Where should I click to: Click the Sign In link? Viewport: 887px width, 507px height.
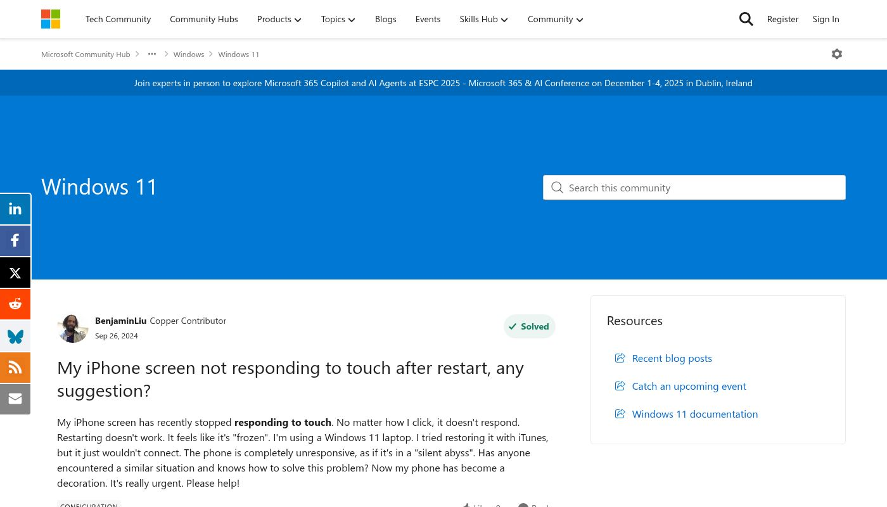[x=826, y=19]
